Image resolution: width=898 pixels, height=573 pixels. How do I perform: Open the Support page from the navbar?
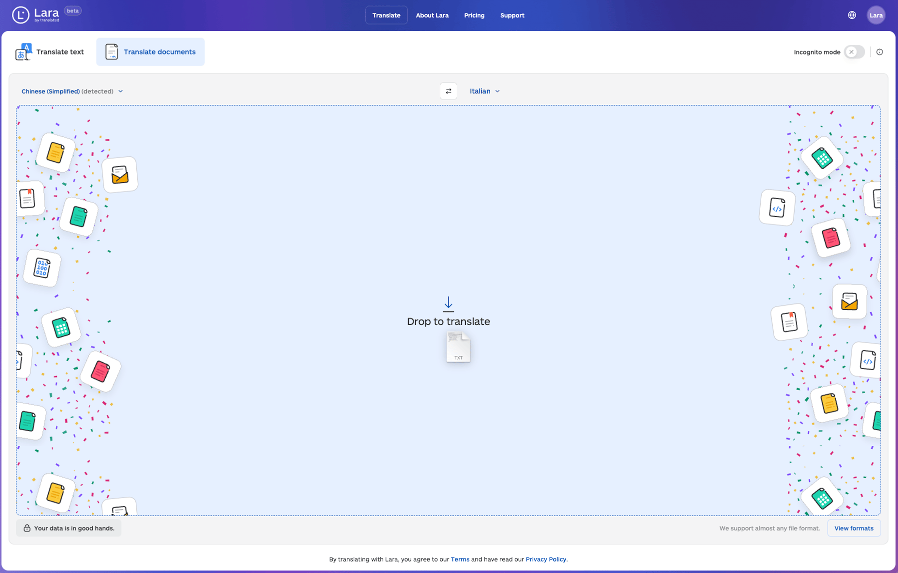point(512,15)
